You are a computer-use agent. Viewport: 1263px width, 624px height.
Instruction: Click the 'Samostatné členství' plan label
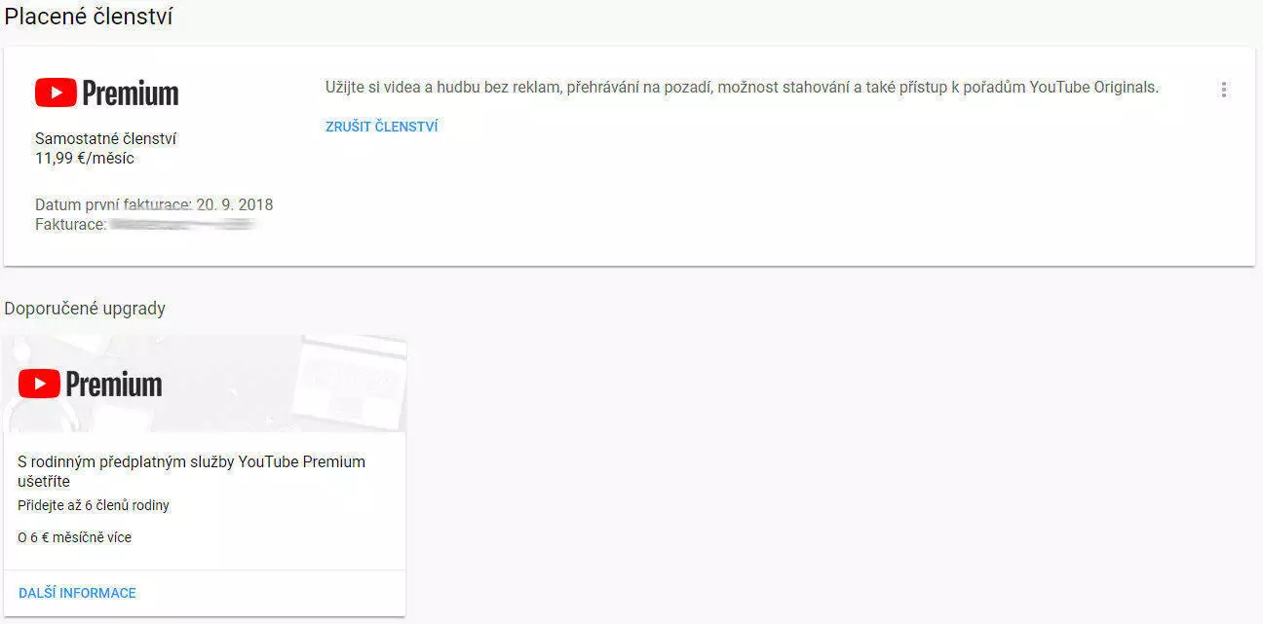pyautogui.click(x=105, y=139)
